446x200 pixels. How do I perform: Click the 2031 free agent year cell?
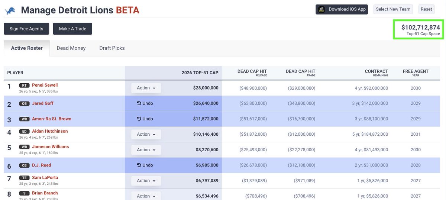click(416, 134)
